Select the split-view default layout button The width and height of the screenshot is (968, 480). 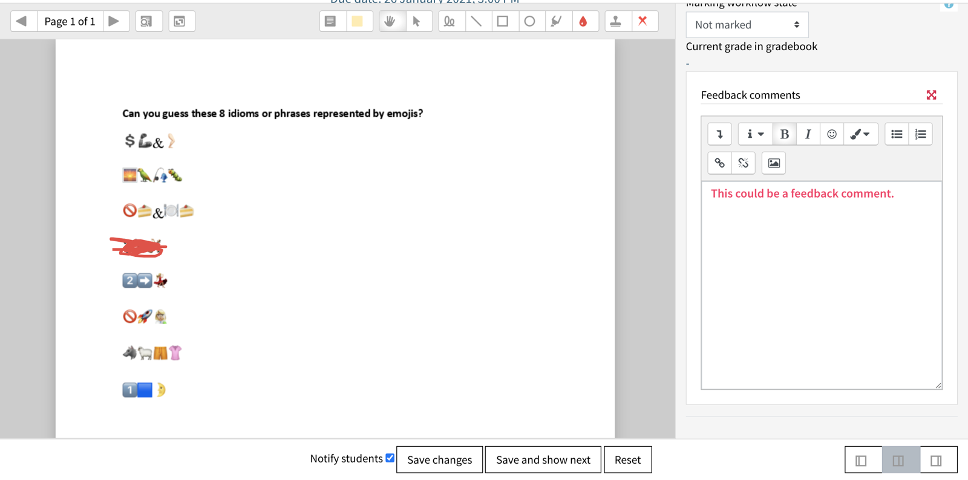click(x=901, y=461)
